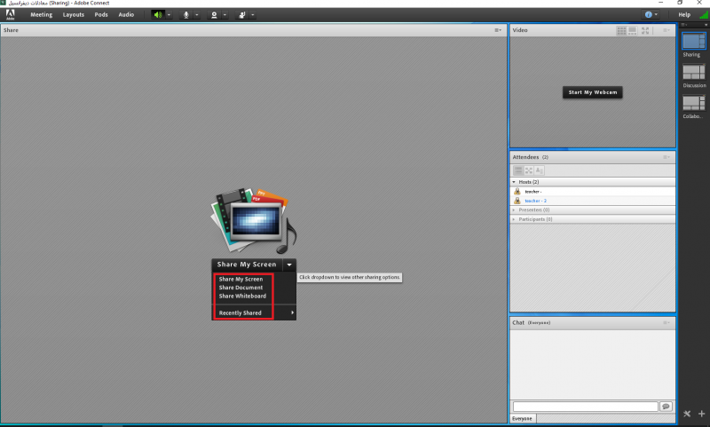This screenshot has width=710, height=427.
Task: Click the add new layout plus icon
Action: (x=701, y=415)
